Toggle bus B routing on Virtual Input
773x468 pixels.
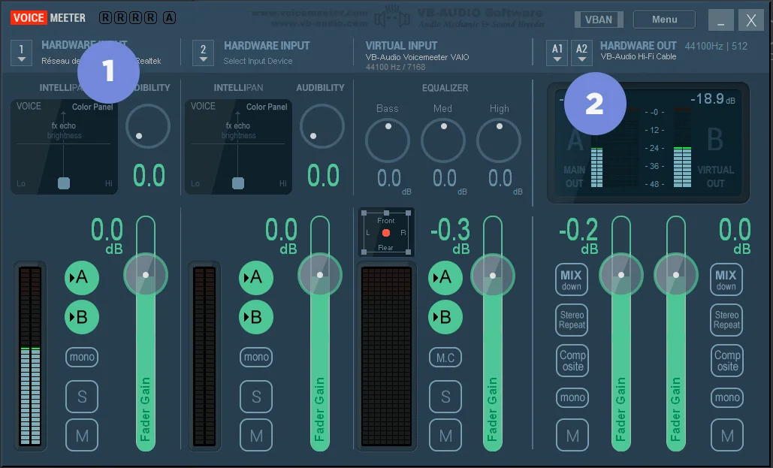(445, 317)
